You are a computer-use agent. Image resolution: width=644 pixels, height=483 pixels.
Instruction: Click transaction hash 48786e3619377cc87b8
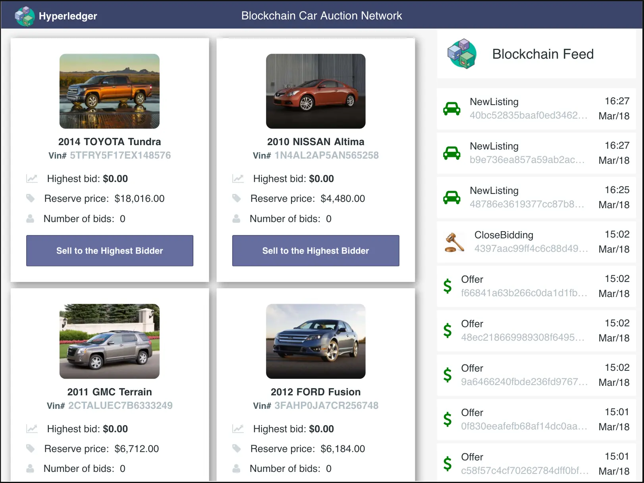[x=527, y=204]
